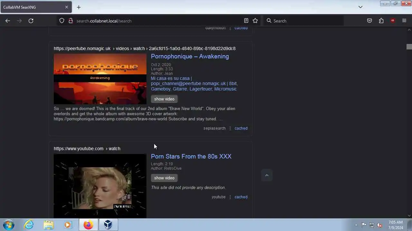Reload the current page
This screenshot has height=231, width=412.
point(31,21)
